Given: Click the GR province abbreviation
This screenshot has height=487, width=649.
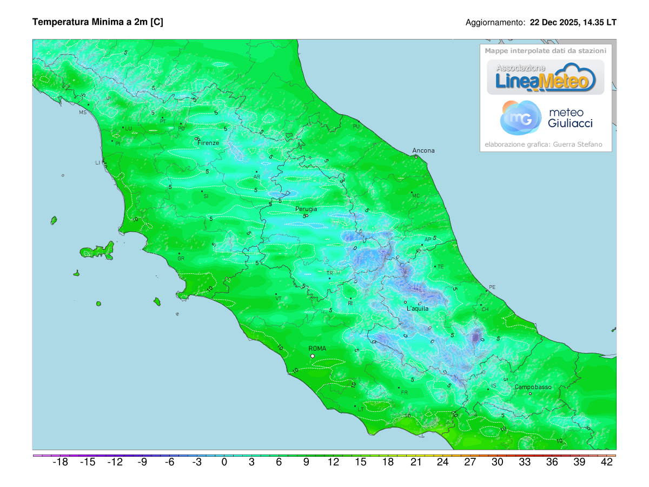Looking at the screenshot, I should point(182,259).
